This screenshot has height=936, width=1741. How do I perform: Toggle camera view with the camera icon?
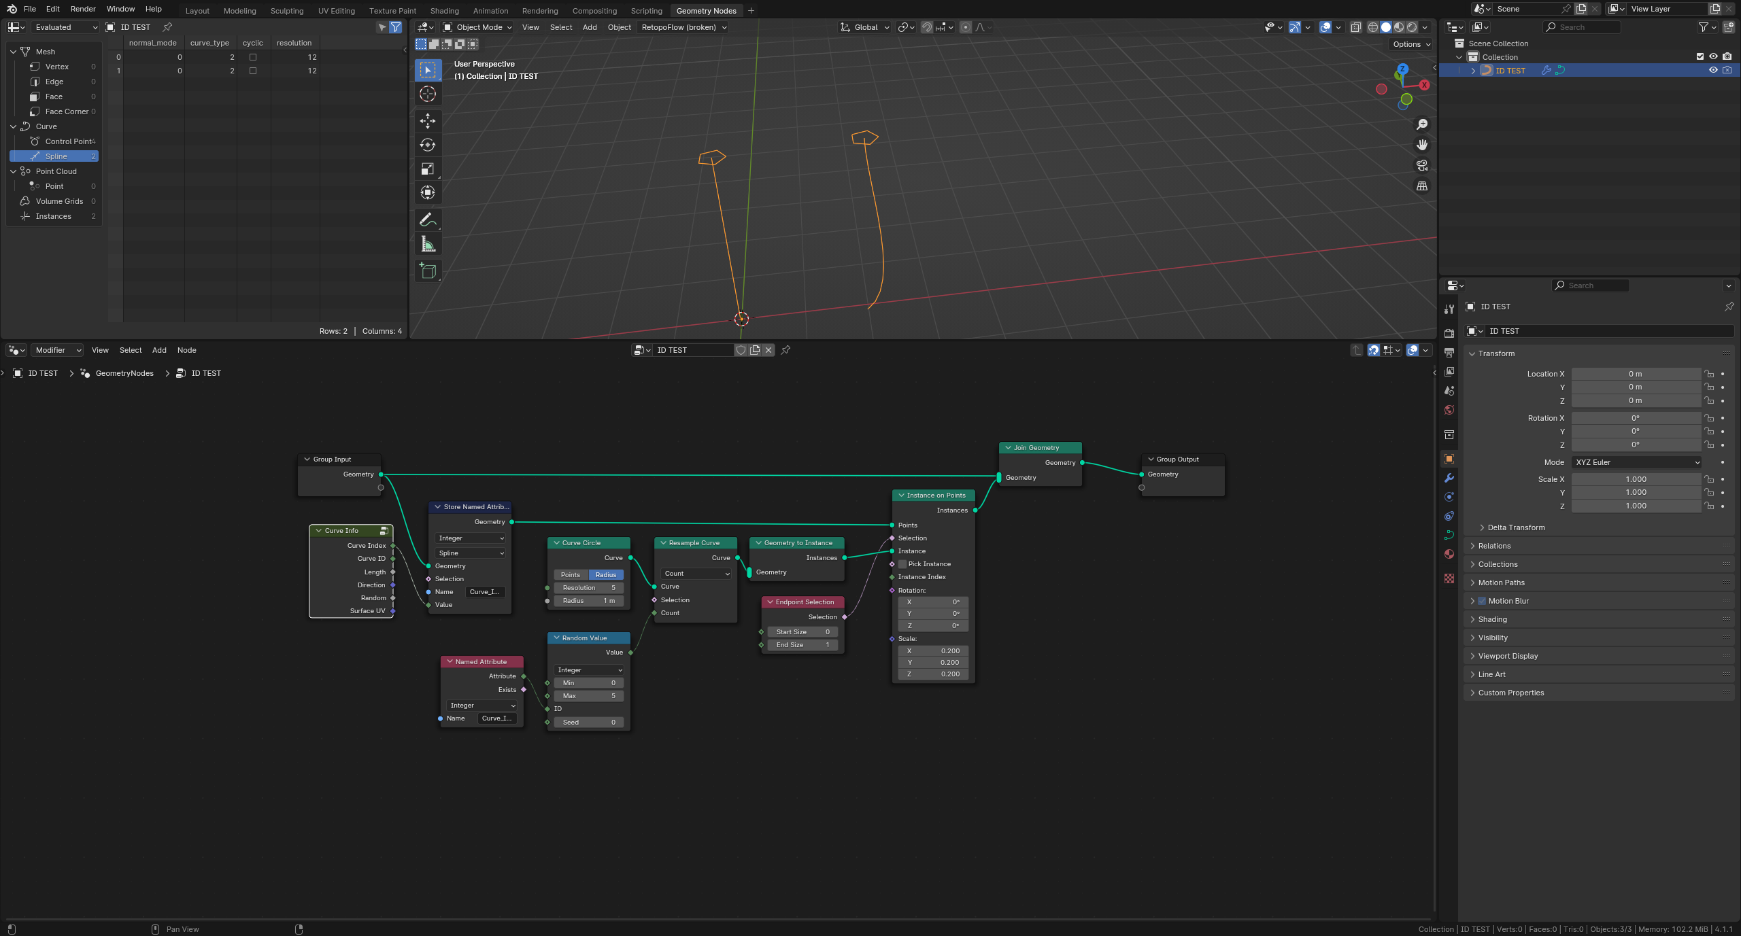[1421, 165]
